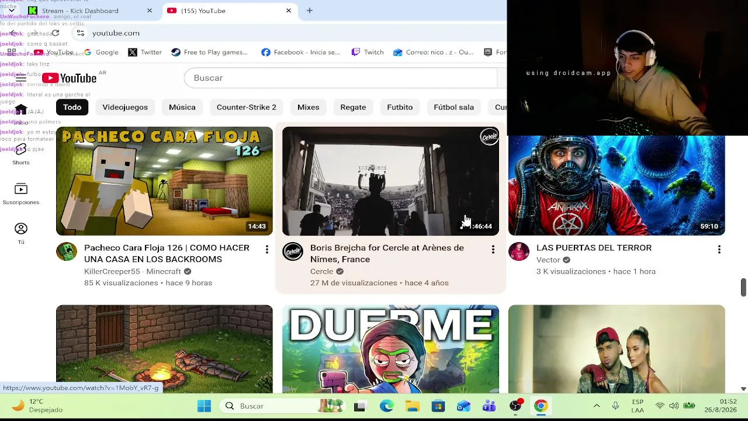
Task: Select the (155) YouTube tab
Action: click(x=229, y=11)
